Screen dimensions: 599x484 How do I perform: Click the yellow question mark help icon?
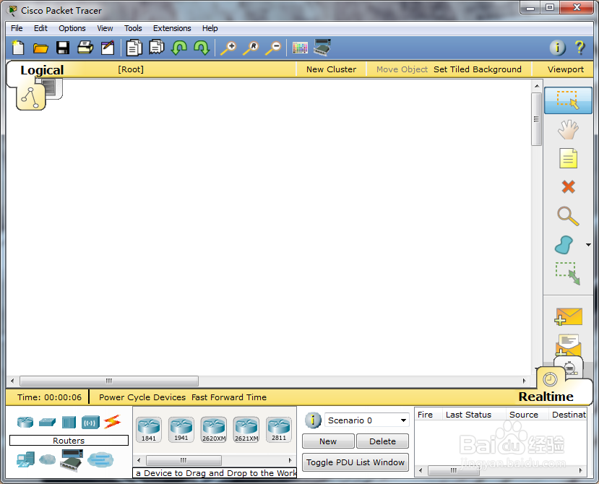point(579,48)
